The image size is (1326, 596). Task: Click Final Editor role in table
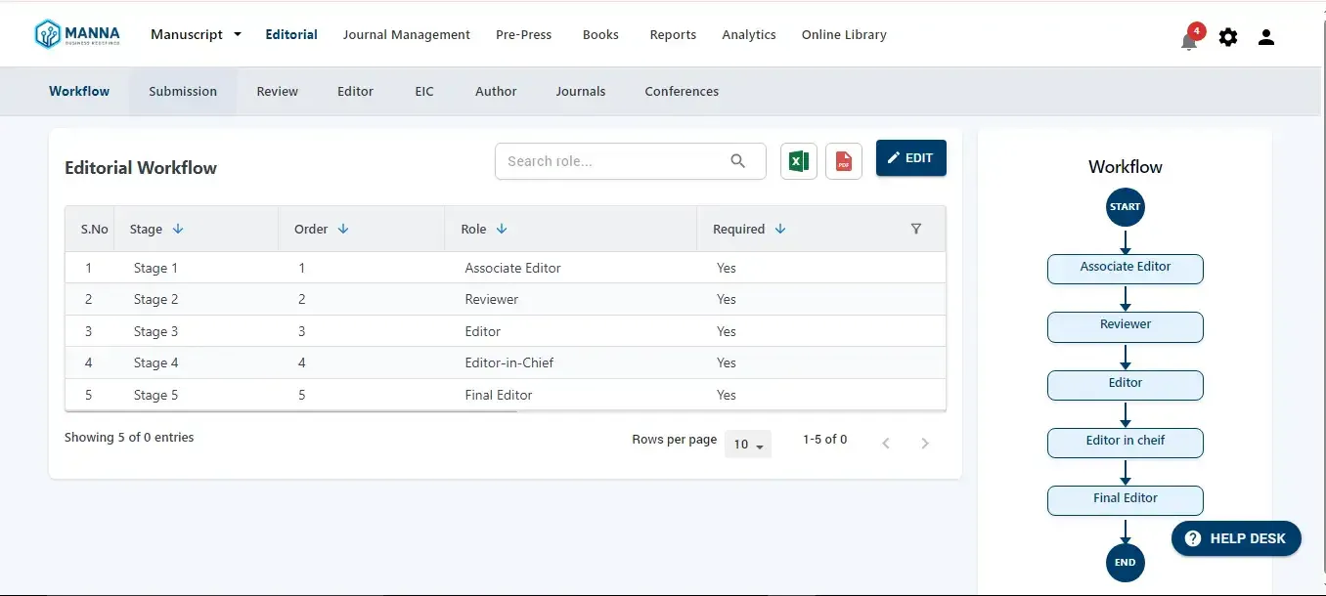pos(499,395)
